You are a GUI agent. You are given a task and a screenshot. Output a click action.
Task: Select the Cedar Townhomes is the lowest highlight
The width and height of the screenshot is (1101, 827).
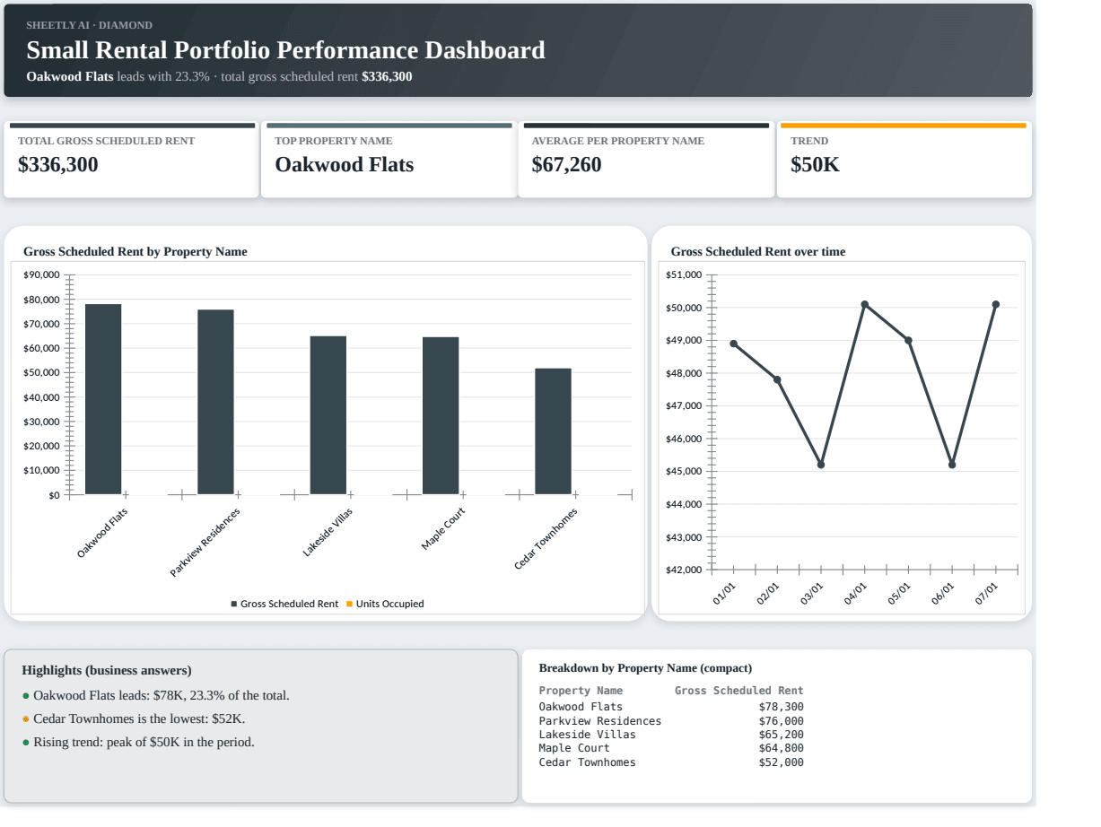tap(134, 718)
